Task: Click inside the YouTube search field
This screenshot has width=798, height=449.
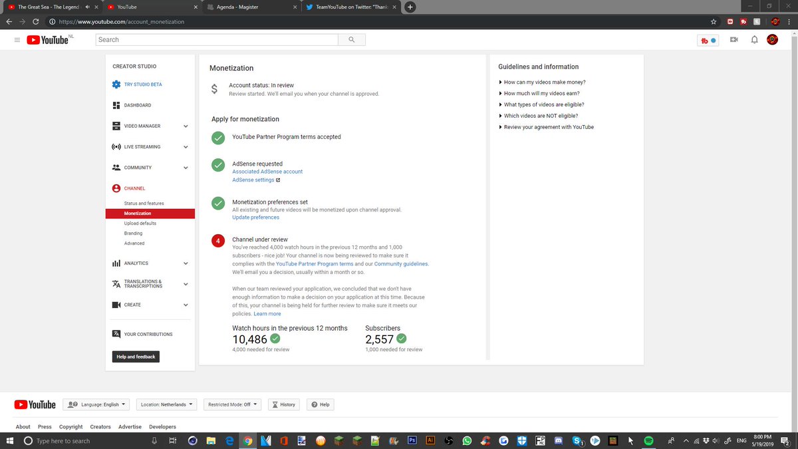Action: [217, 40]
